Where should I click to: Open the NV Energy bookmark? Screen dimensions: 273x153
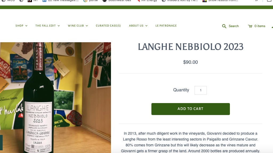147,1
